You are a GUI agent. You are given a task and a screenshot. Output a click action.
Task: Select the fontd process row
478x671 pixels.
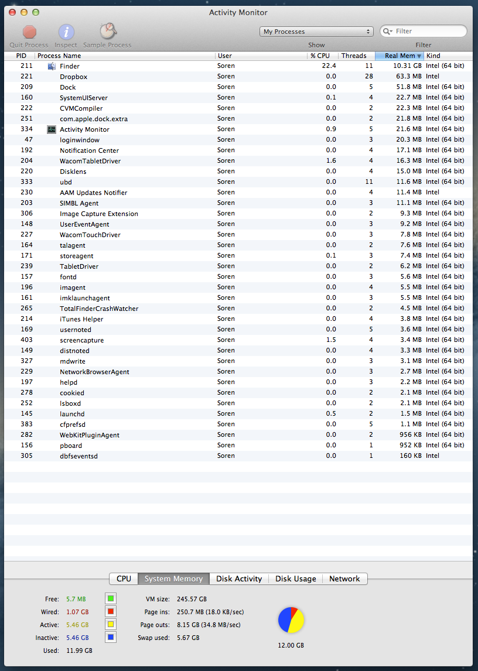238,277
